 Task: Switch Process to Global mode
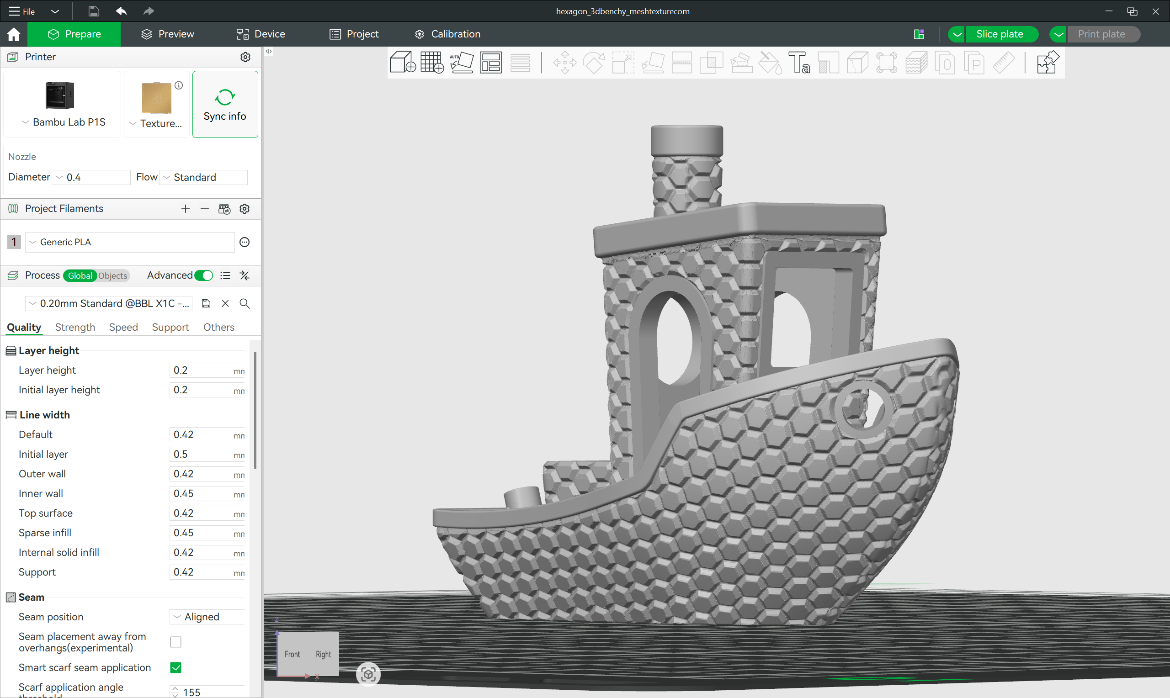point(80,275)
